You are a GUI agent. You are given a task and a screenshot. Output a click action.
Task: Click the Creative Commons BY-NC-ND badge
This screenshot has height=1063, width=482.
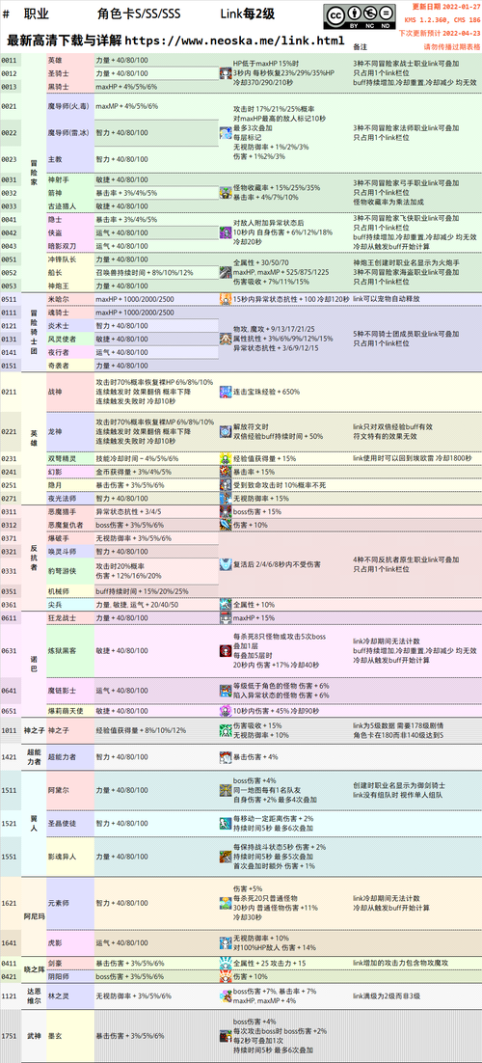coord(360,16)
